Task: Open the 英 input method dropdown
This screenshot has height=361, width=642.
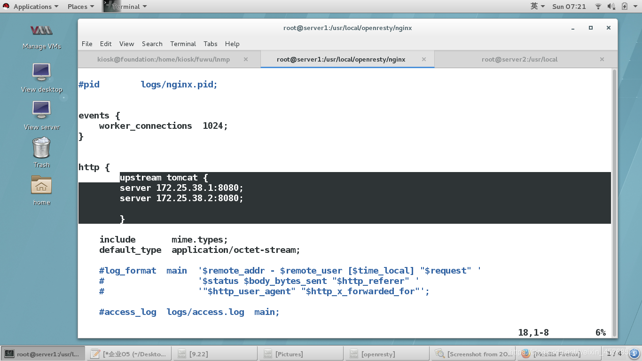Action: pyautogui.click(x=538, y=7)
